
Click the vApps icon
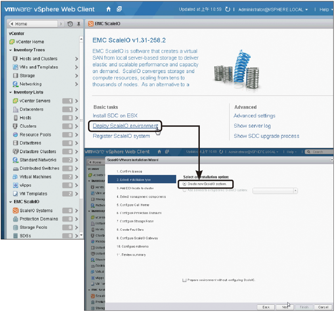point(15,185)
